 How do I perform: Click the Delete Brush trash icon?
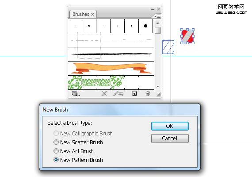(148, 93)
